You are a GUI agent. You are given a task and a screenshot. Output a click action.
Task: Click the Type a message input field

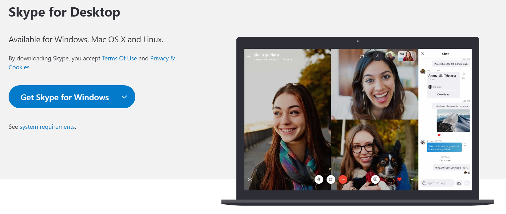point(437,183)
